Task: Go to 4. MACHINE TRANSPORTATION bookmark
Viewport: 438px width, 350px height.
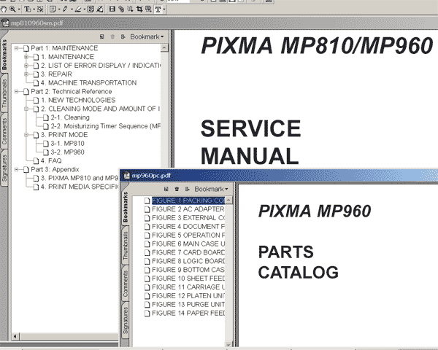Action: (88, 83)
